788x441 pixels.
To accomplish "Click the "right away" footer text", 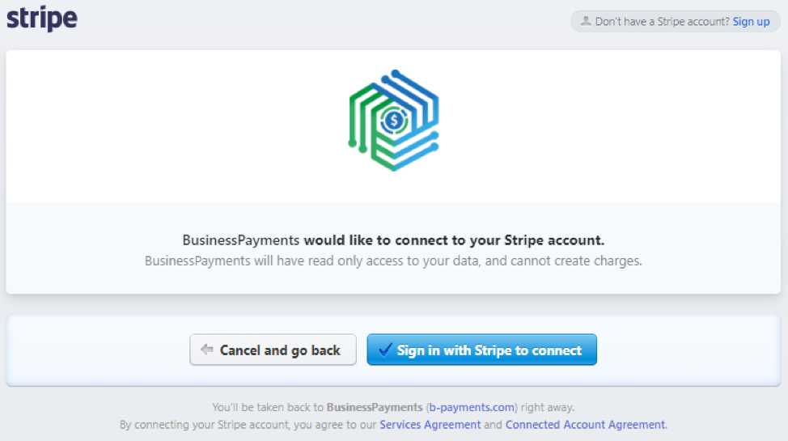I will click(547, 407).
